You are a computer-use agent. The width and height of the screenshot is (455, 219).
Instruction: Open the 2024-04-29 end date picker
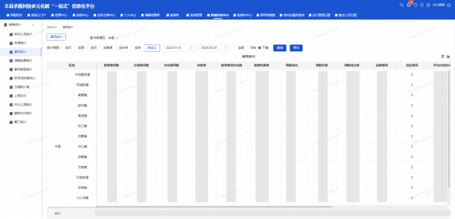214,48
